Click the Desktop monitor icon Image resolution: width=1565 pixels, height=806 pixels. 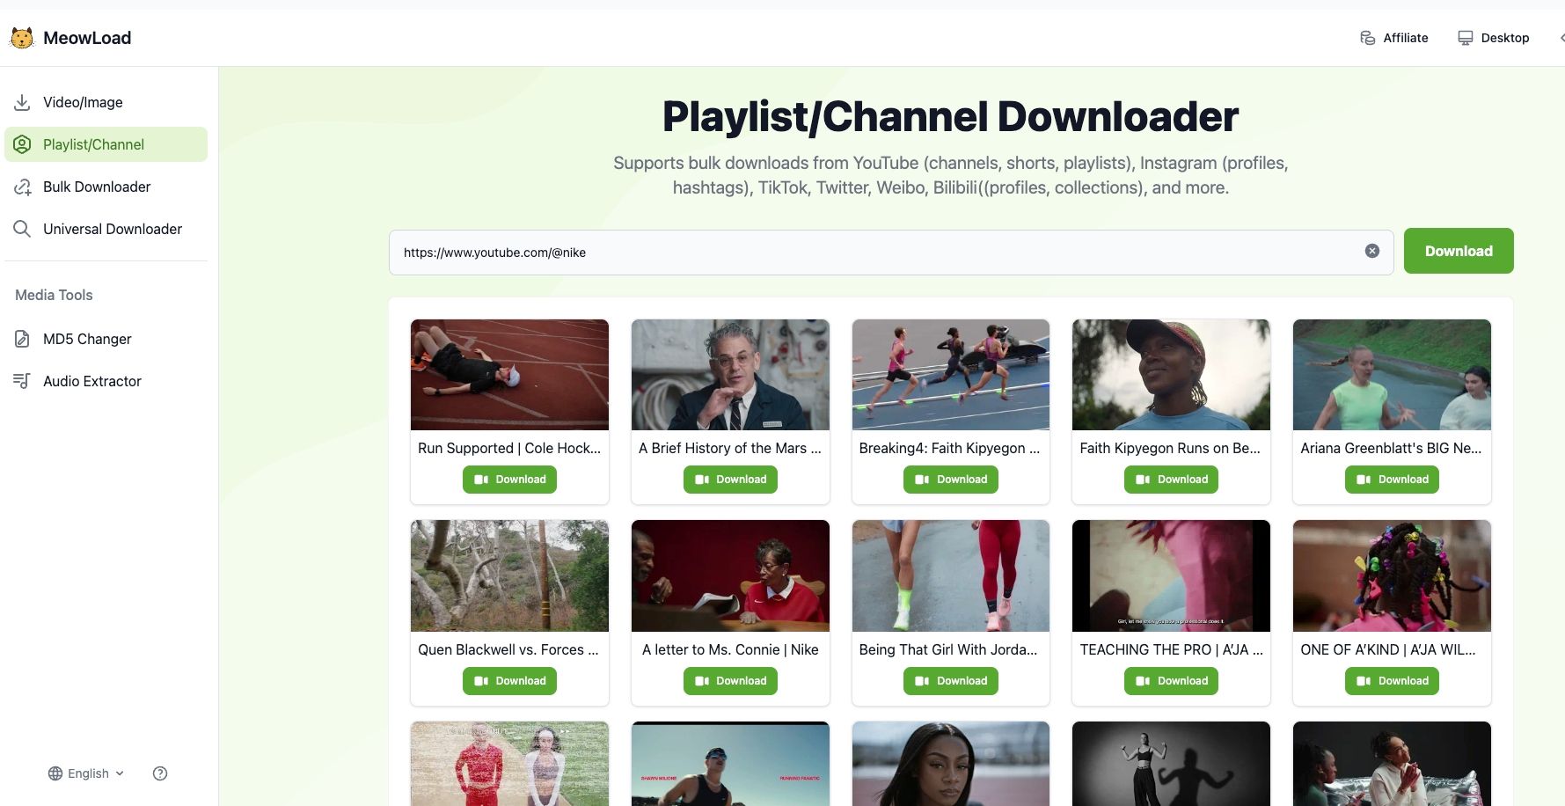pyautogui.click(x=1465, y=38)
